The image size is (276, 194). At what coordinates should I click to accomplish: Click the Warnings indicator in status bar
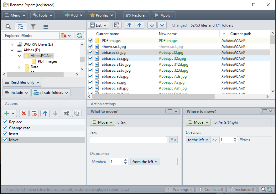(180, 189)
